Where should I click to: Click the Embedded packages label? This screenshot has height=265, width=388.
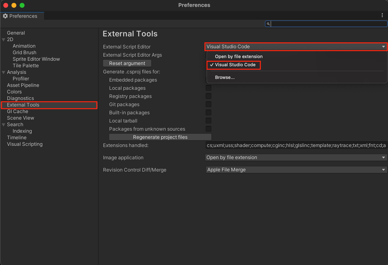tap(133, 80)
